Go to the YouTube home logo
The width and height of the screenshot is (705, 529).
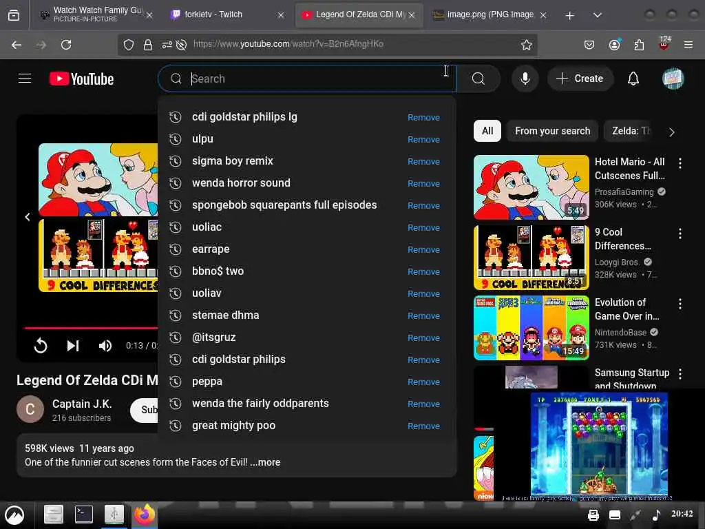[x=81, y=79]
